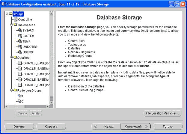Click tree vertical scrollbar up arrow
The image size is (187, 134).
(x=52, y=13)
